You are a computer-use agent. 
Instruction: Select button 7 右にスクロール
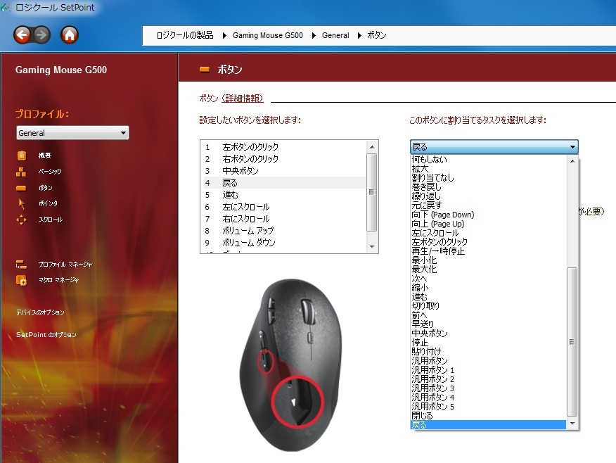point(284,219)
